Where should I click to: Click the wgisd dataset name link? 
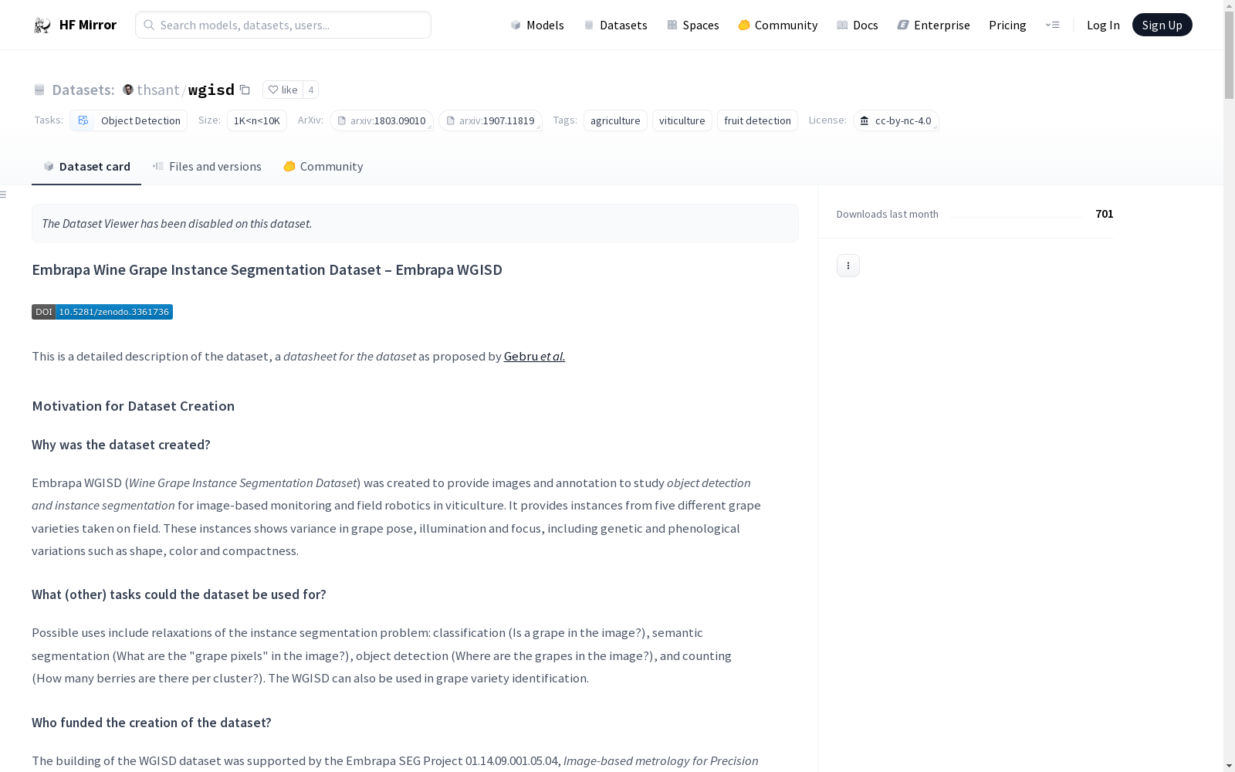coord(211,90)
